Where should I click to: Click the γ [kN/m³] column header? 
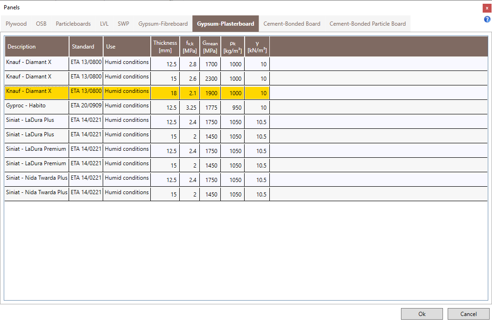257,47
